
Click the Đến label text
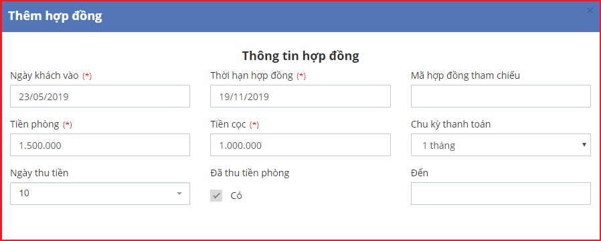420,173
